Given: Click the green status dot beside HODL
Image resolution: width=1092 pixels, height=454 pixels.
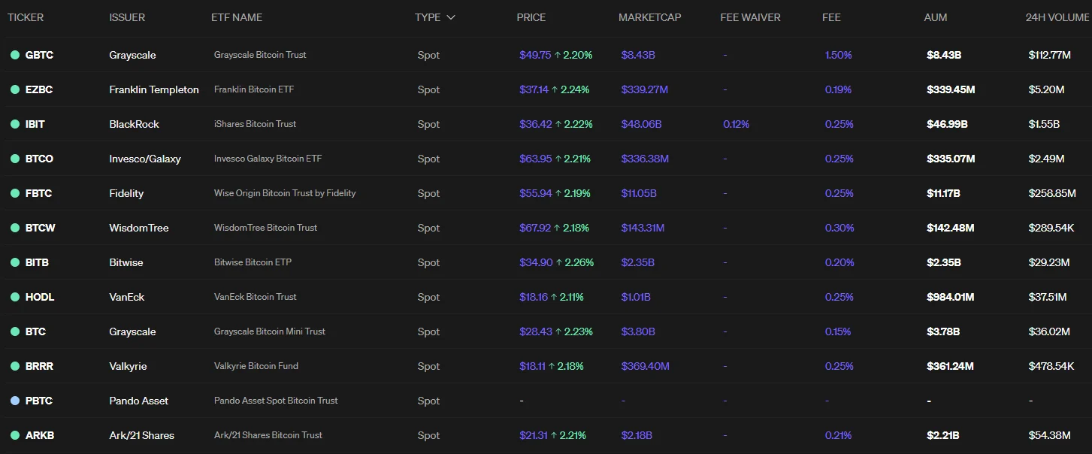Looking at the screenshot, I should (14, 297).
